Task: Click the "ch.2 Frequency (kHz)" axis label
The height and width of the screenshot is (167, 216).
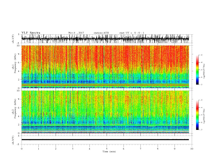Action: coord(14,109)
